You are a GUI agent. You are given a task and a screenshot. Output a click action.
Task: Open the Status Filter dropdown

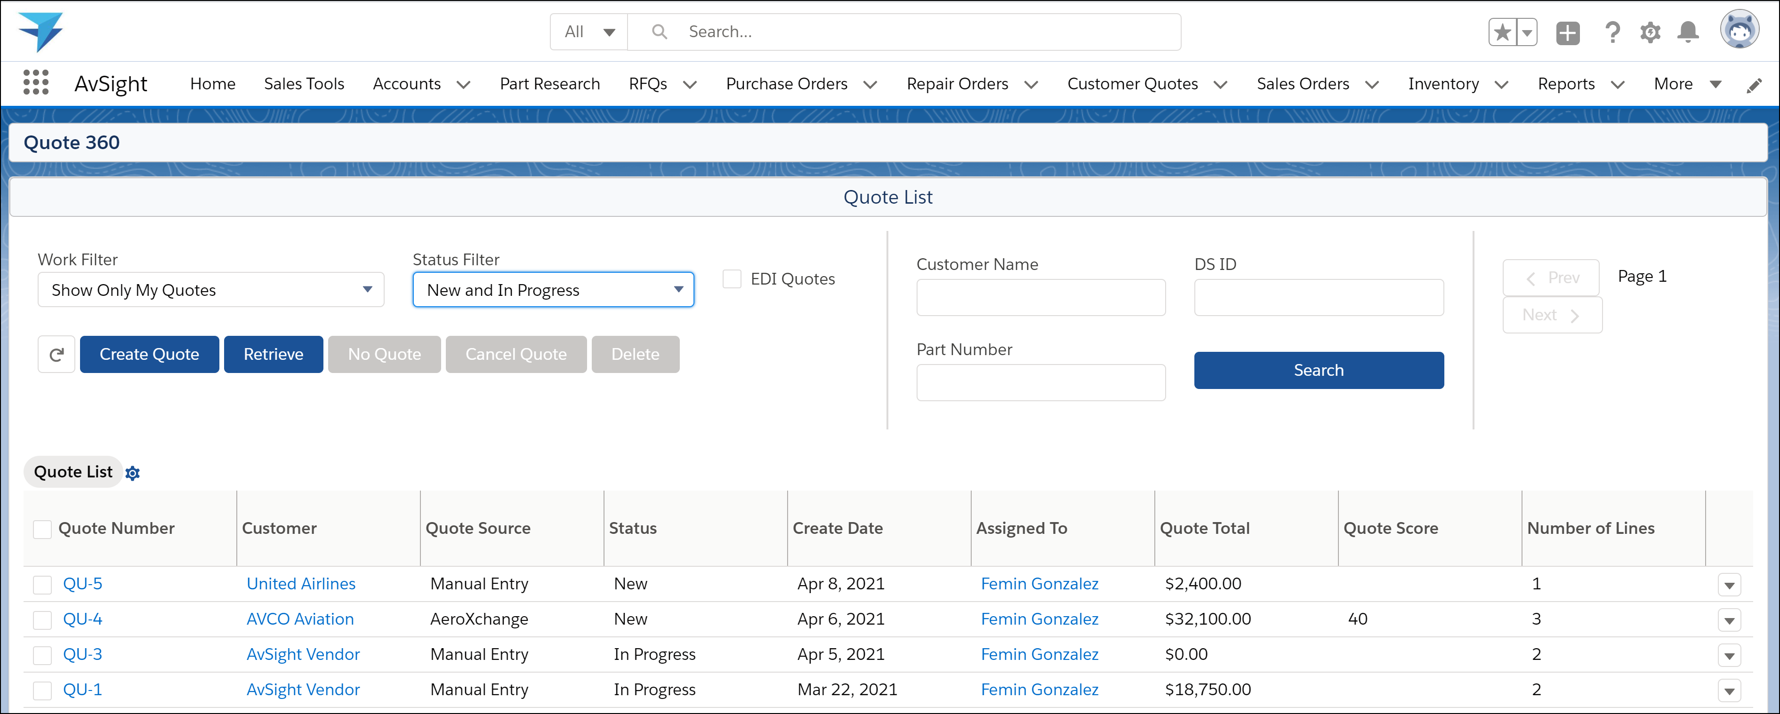coord(554,290)
